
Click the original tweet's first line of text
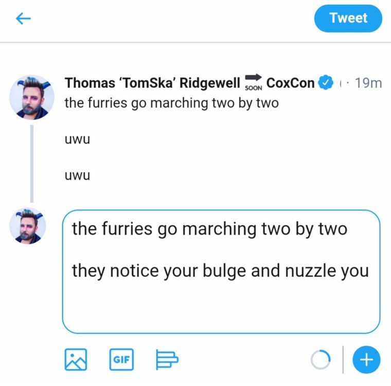pos(171,102)
